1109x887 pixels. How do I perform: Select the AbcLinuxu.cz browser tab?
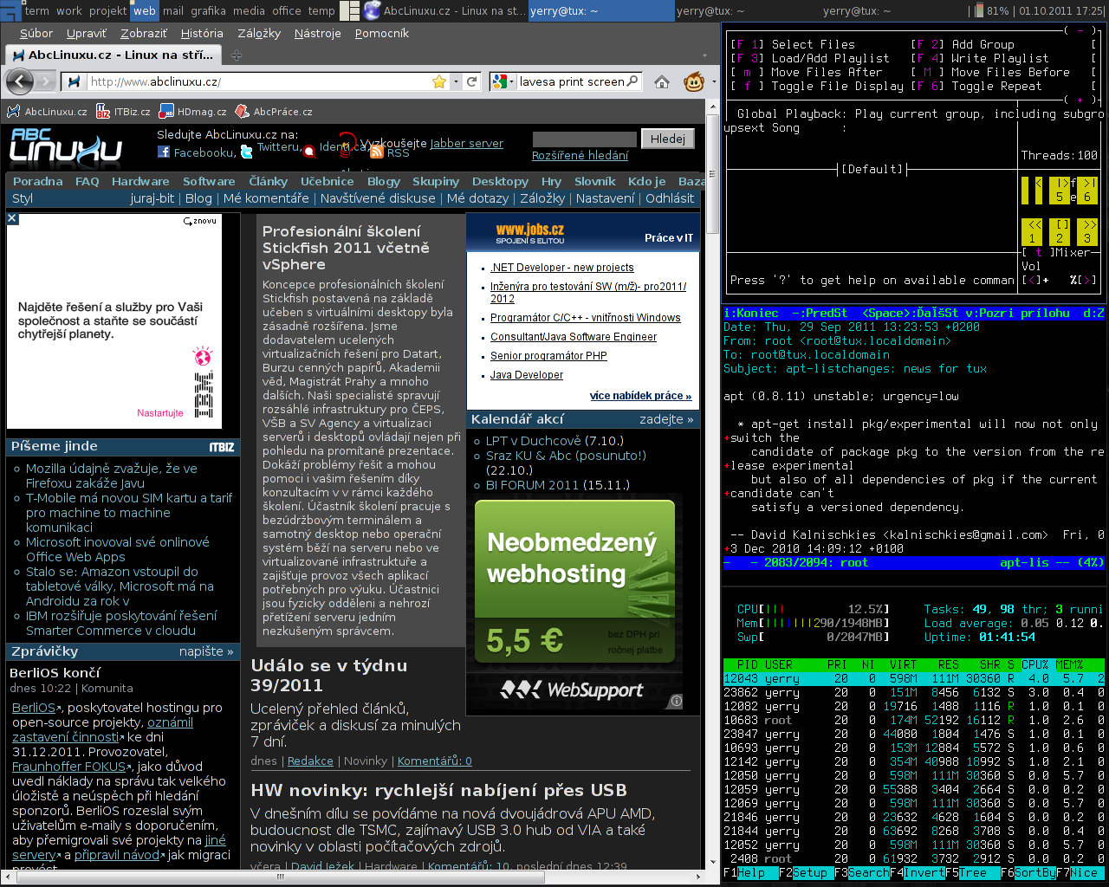[x=113, y=55]
